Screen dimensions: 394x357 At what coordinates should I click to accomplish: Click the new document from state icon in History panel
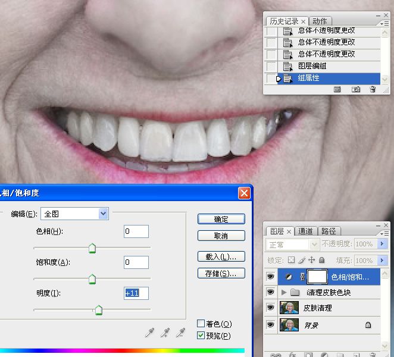(337, 89)
